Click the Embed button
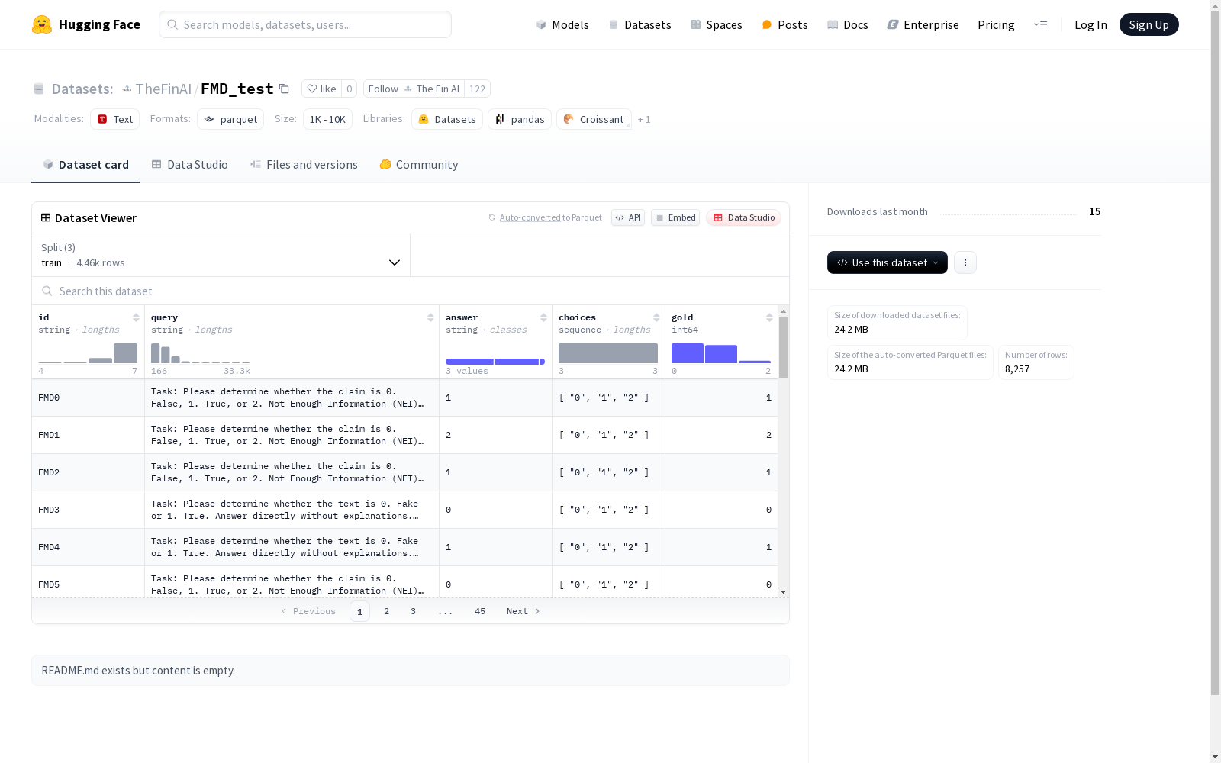Viewport: 1221px width, 763px height. [675, 217]
